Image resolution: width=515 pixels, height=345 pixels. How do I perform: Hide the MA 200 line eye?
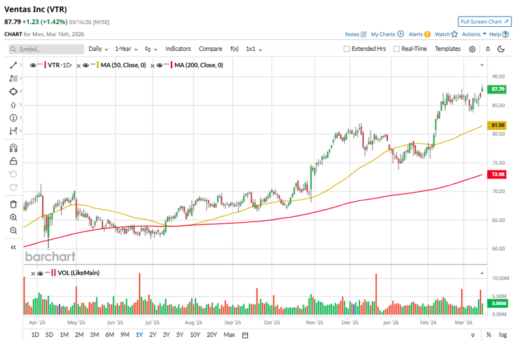pyautogui.click(x=160, y=65)
